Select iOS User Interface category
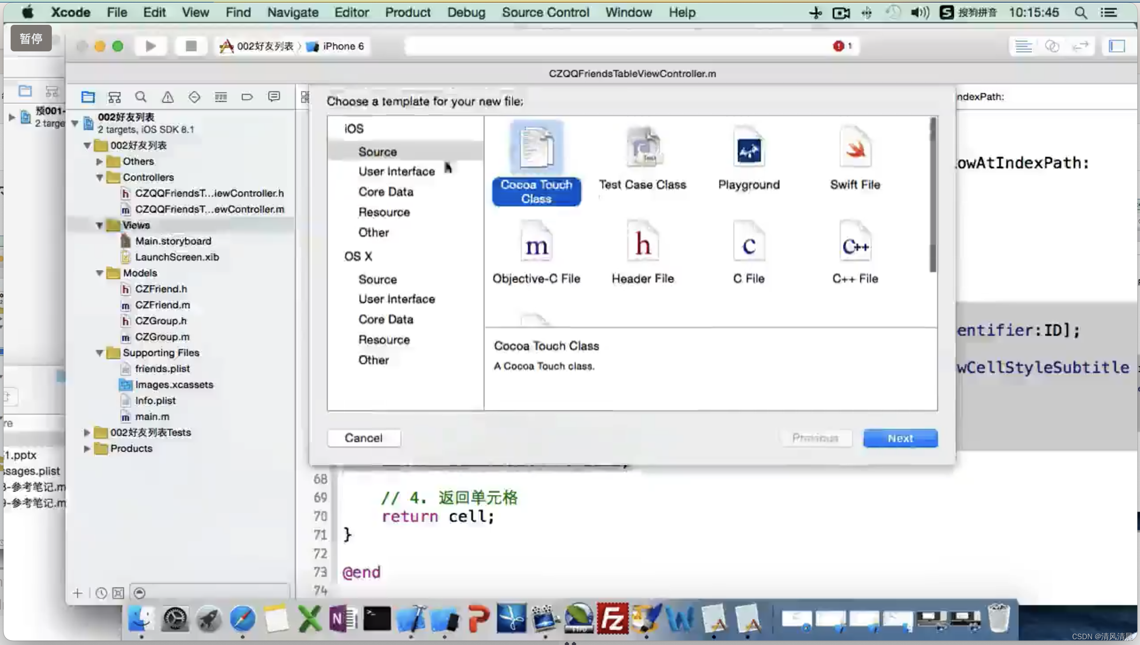This screenshot has width=1140, height=645. click(396, 171)
